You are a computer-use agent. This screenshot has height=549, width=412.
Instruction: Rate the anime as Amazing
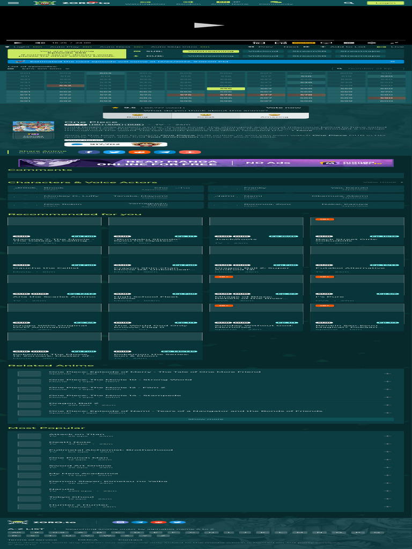click(x=274, y=116)
